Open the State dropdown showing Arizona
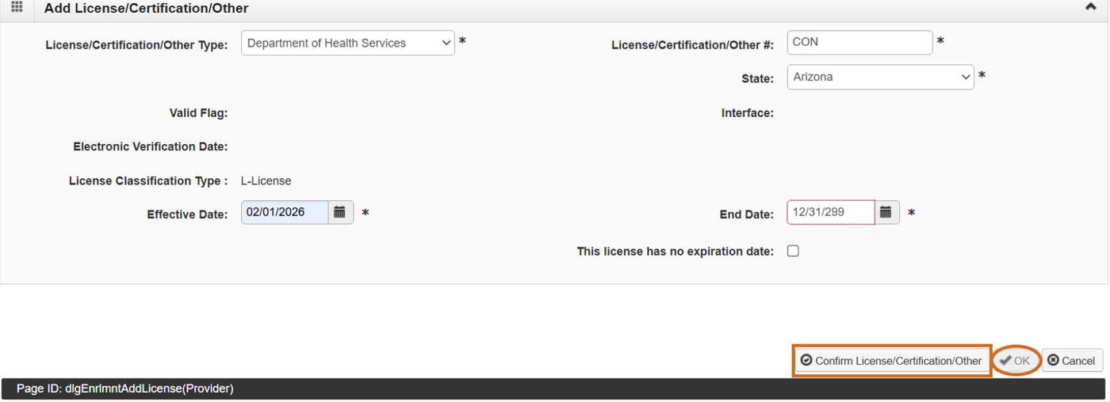Screen dimensions: 1110x402 click(880, 78)
